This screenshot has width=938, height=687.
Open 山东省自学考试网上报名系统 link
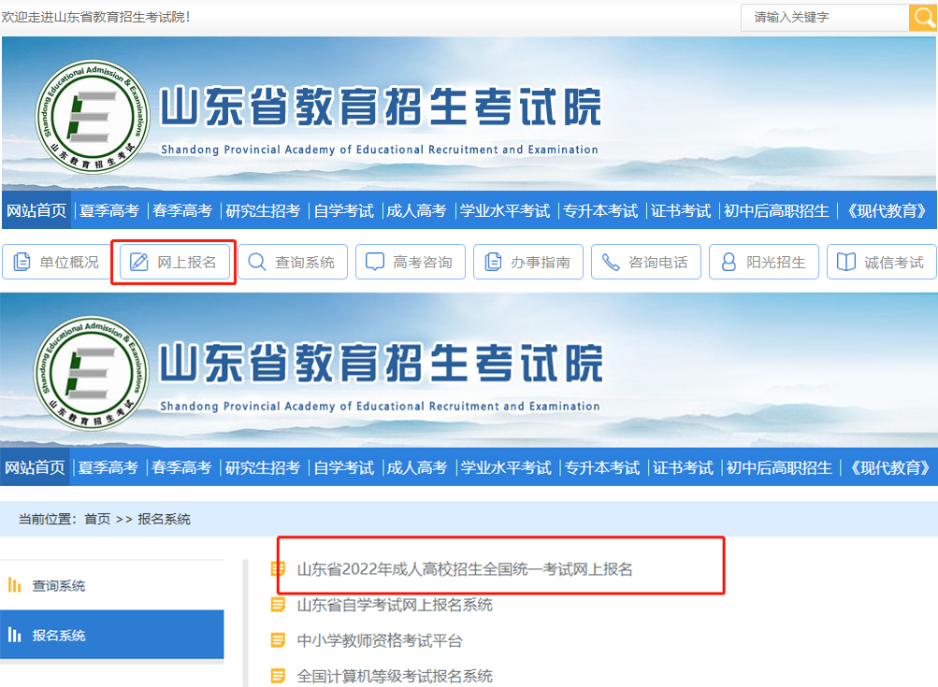click(395, 605)
